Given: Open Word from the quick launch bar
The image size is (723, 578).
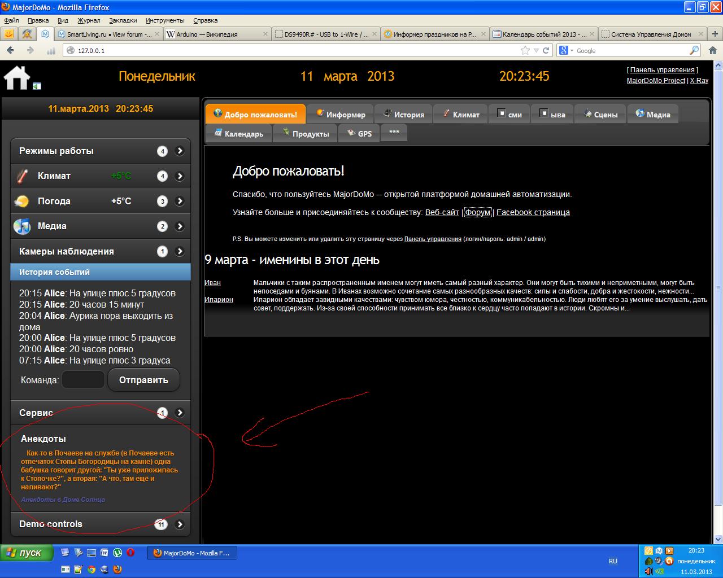Looking at the screenshot, I should click(x=104, y=553).
